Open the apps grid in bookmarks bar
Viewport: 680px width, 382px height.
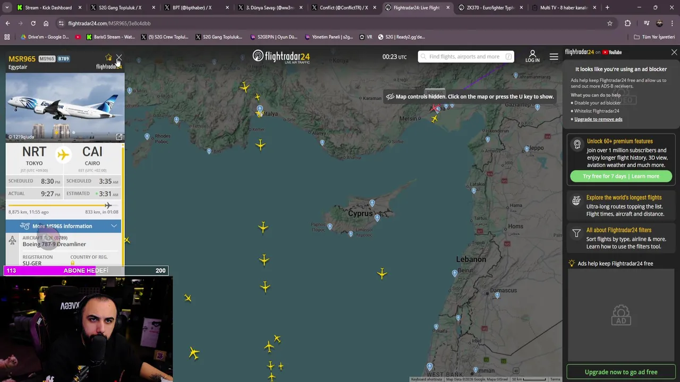(x=7, y=37)
